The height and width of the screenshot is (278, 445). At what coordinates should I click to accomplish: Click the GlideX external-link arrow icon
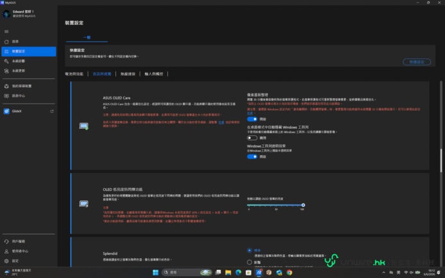pyautogui.click(x=52, y=111)
